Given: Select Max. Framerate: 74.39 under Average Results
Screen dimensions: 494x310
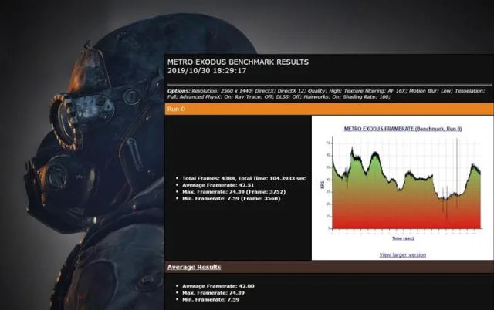Looking at the screenshot, I should point(213,293).
